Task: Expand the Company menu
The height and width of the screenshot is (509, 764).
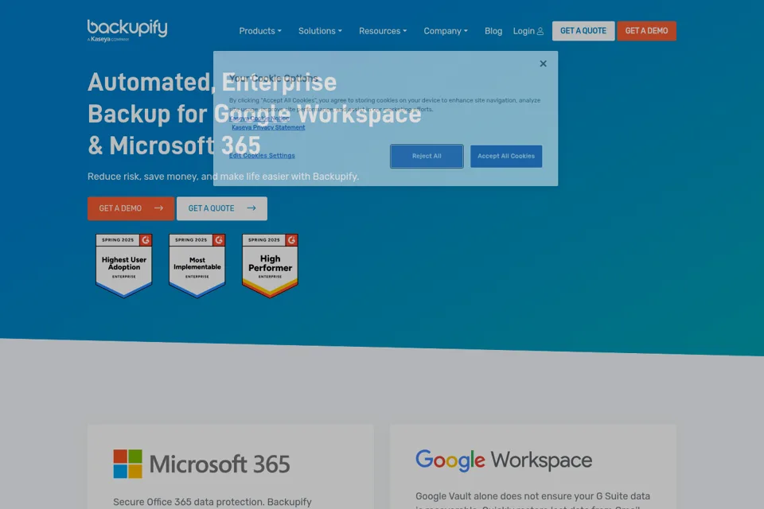Action: 446,31
